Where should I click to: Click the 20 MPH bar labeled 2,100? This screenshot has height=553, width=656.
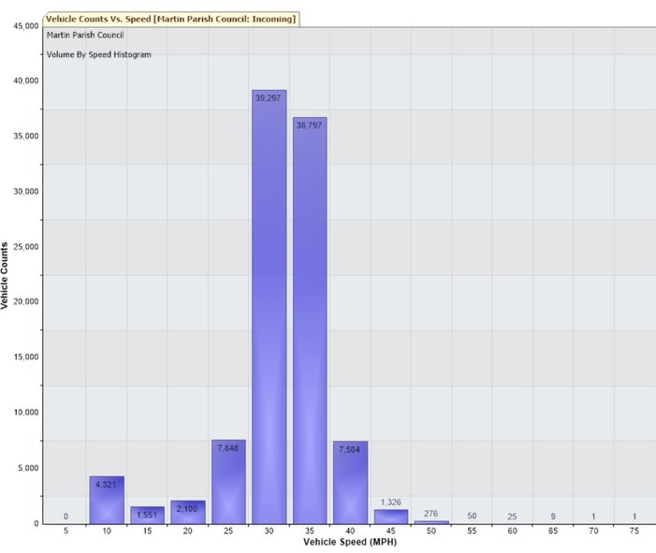pos(188,513)
